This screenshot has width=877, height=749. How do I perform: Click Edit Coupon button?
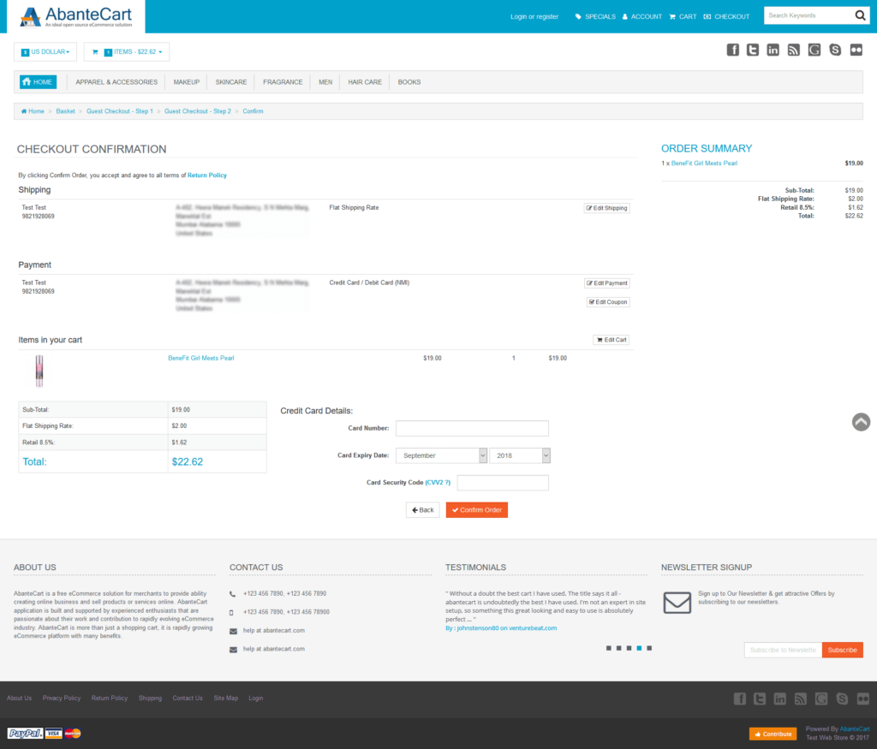click(608, 302)
